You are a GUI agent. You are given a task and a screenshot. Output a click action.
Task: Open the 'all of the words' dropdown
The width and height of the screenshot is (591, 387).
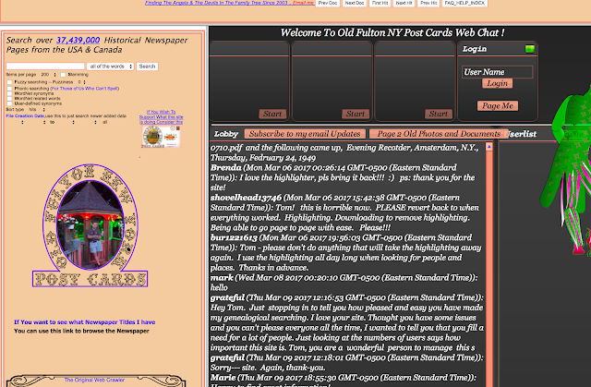click(x=110, y=67)
